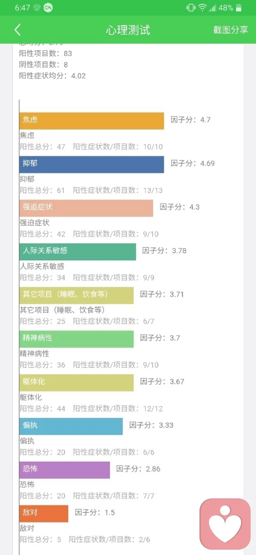Select the green 人际关系敏感 bar
Viewport: 256px width, 555px height.
(78, 252)
